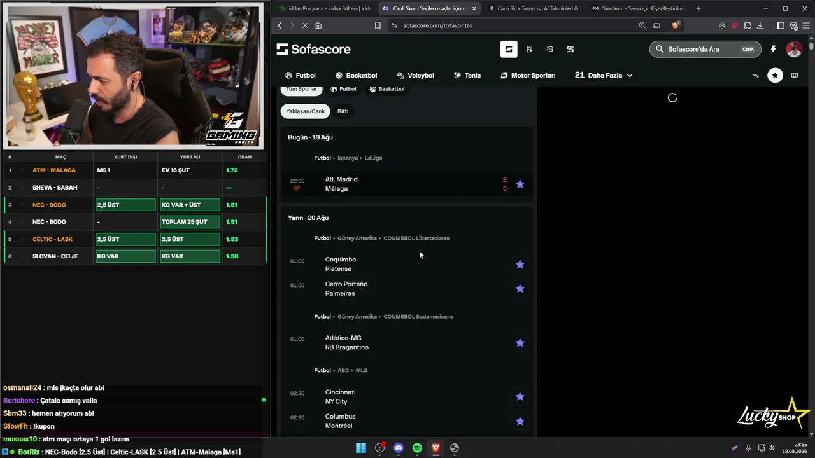This screenshot has height=458, width=815.
Task: Open the CONMEBOL Sudamericana league link
Action: coord(418,317)
